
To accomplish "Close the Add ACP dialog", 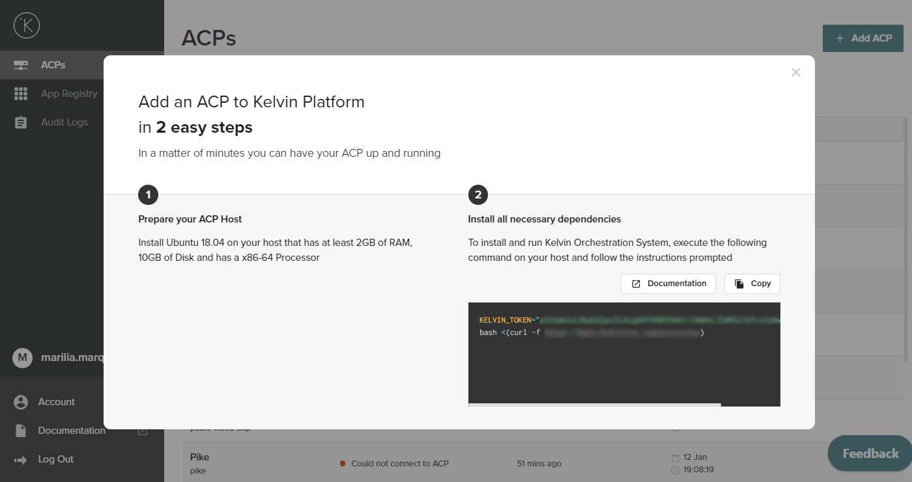I will click(x=795, y=72).
